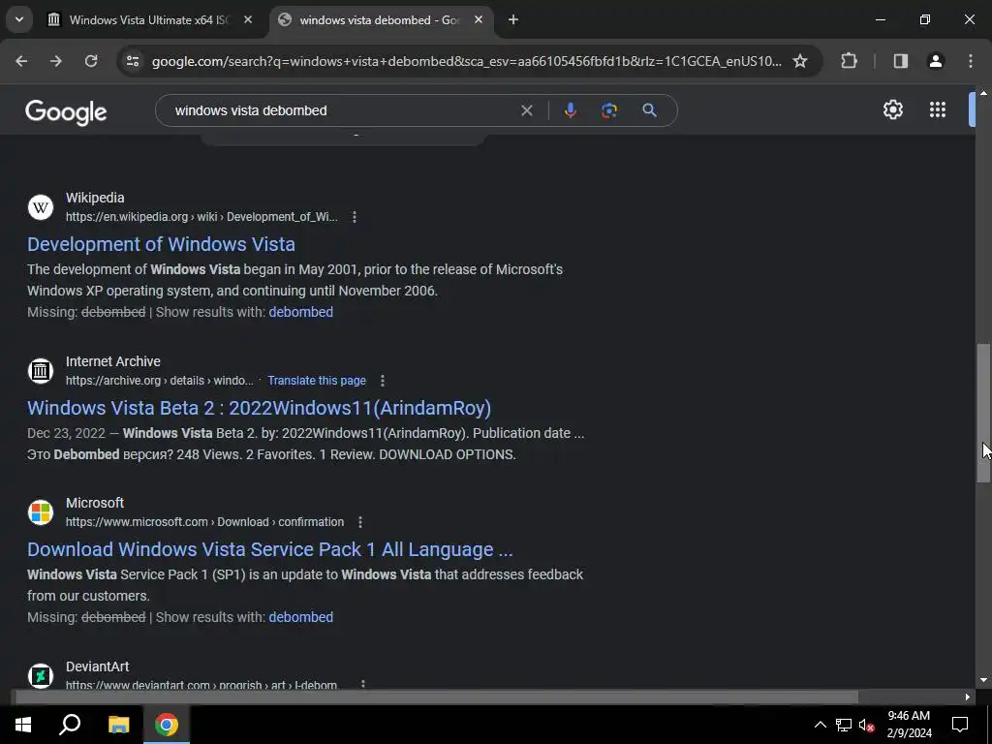Open the Windows Start menu
This screenshot has height=744, width=992.
click(x=23, y=725)
